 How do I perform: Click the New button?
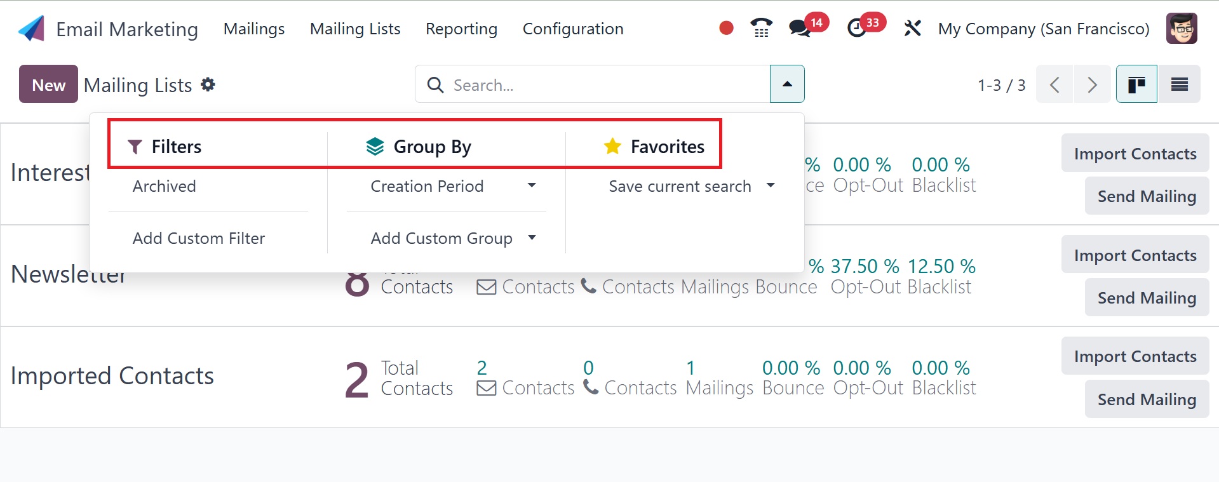tap(48, 84)
